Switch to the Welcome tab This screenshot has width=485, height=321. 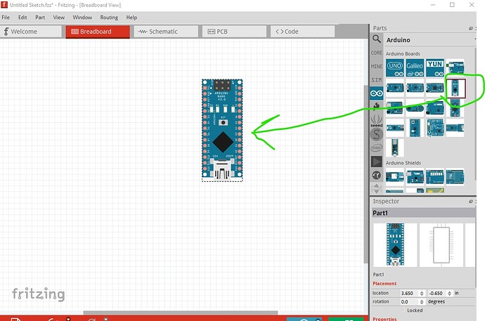click(31, 32)
